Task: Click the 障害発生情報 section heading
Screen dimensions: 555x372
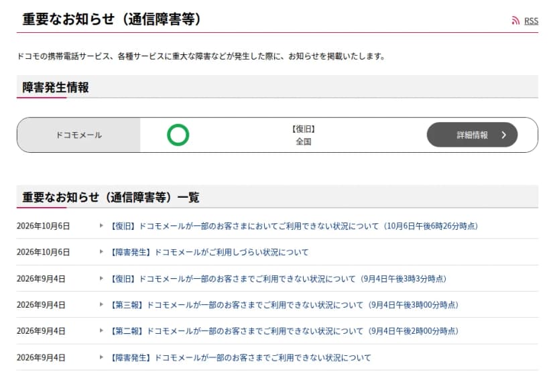Action: click(56, 87)
